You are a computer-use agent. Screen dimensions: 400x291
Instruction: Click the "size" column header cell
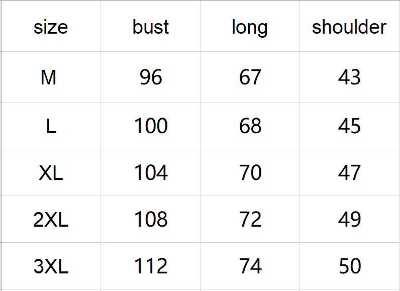coord(51,27)
